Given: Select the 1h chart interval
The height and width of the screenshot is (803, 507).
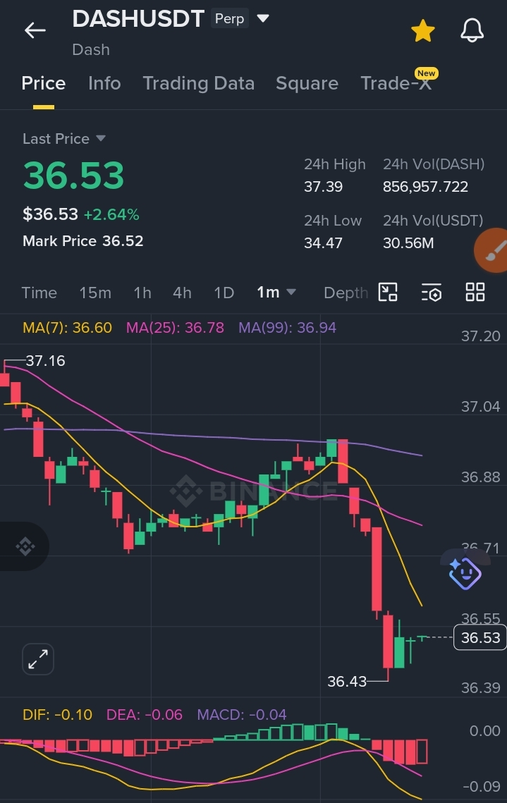Looking at the screenshot, I should (142, 293).
